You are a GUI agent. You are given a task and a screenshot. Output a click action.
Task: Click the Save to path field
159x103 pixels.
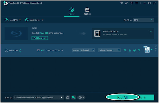[36, 97]
